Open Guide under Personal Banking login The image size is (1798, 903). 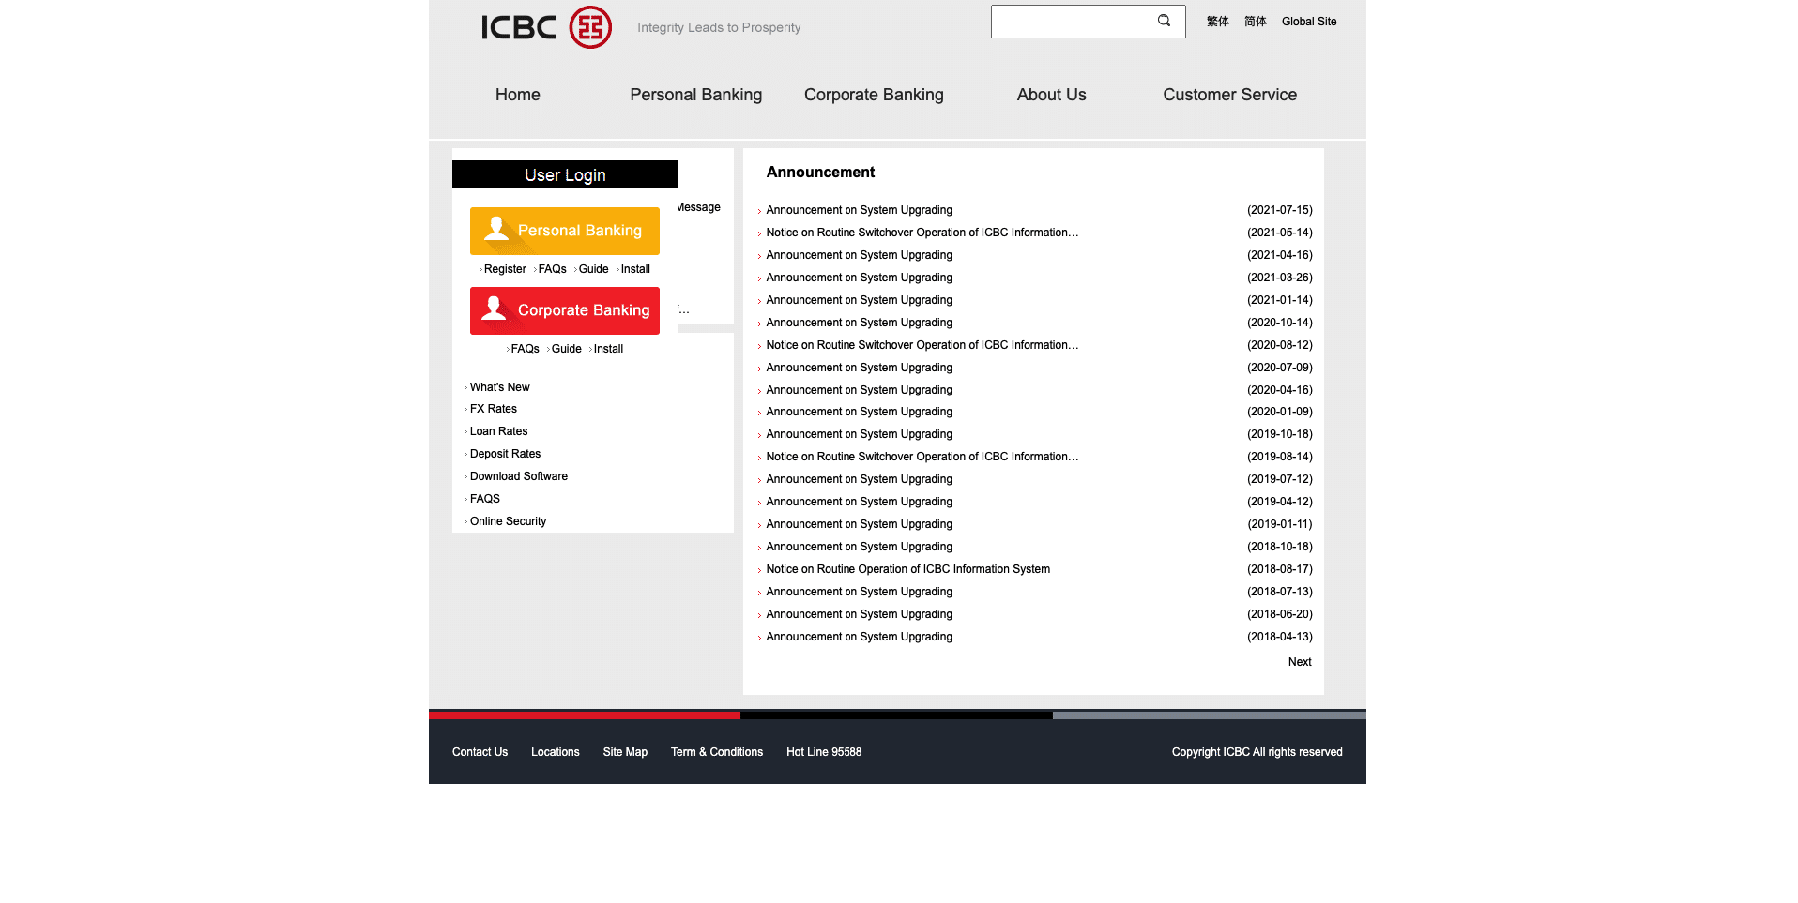pos(593,269)
